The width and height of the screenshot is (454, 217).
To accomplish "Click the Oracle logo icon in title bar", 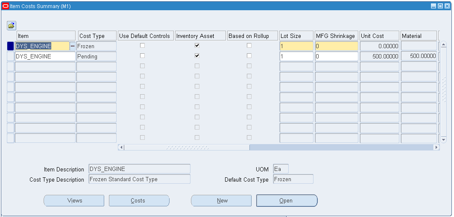I will click(6, 6).
